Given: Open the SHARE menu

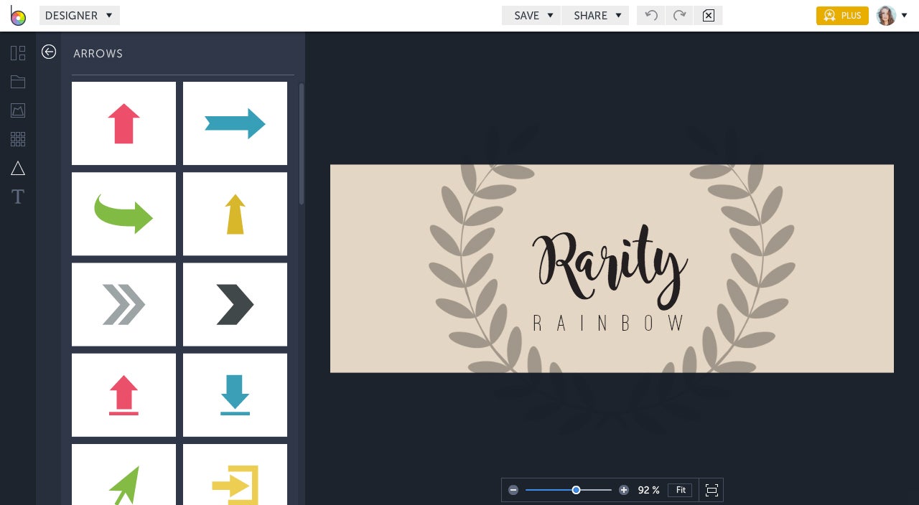Looking at the screenshot, I should [x=590, y=15].
